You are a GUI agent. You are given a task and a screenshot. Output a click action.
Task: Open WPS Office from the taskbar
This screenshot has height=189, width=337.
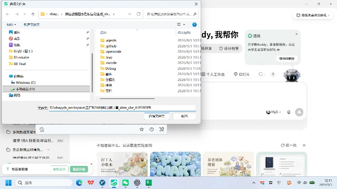[91, 183]
